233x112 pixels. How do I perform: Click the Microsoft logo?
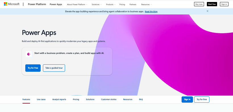[12, 4]
